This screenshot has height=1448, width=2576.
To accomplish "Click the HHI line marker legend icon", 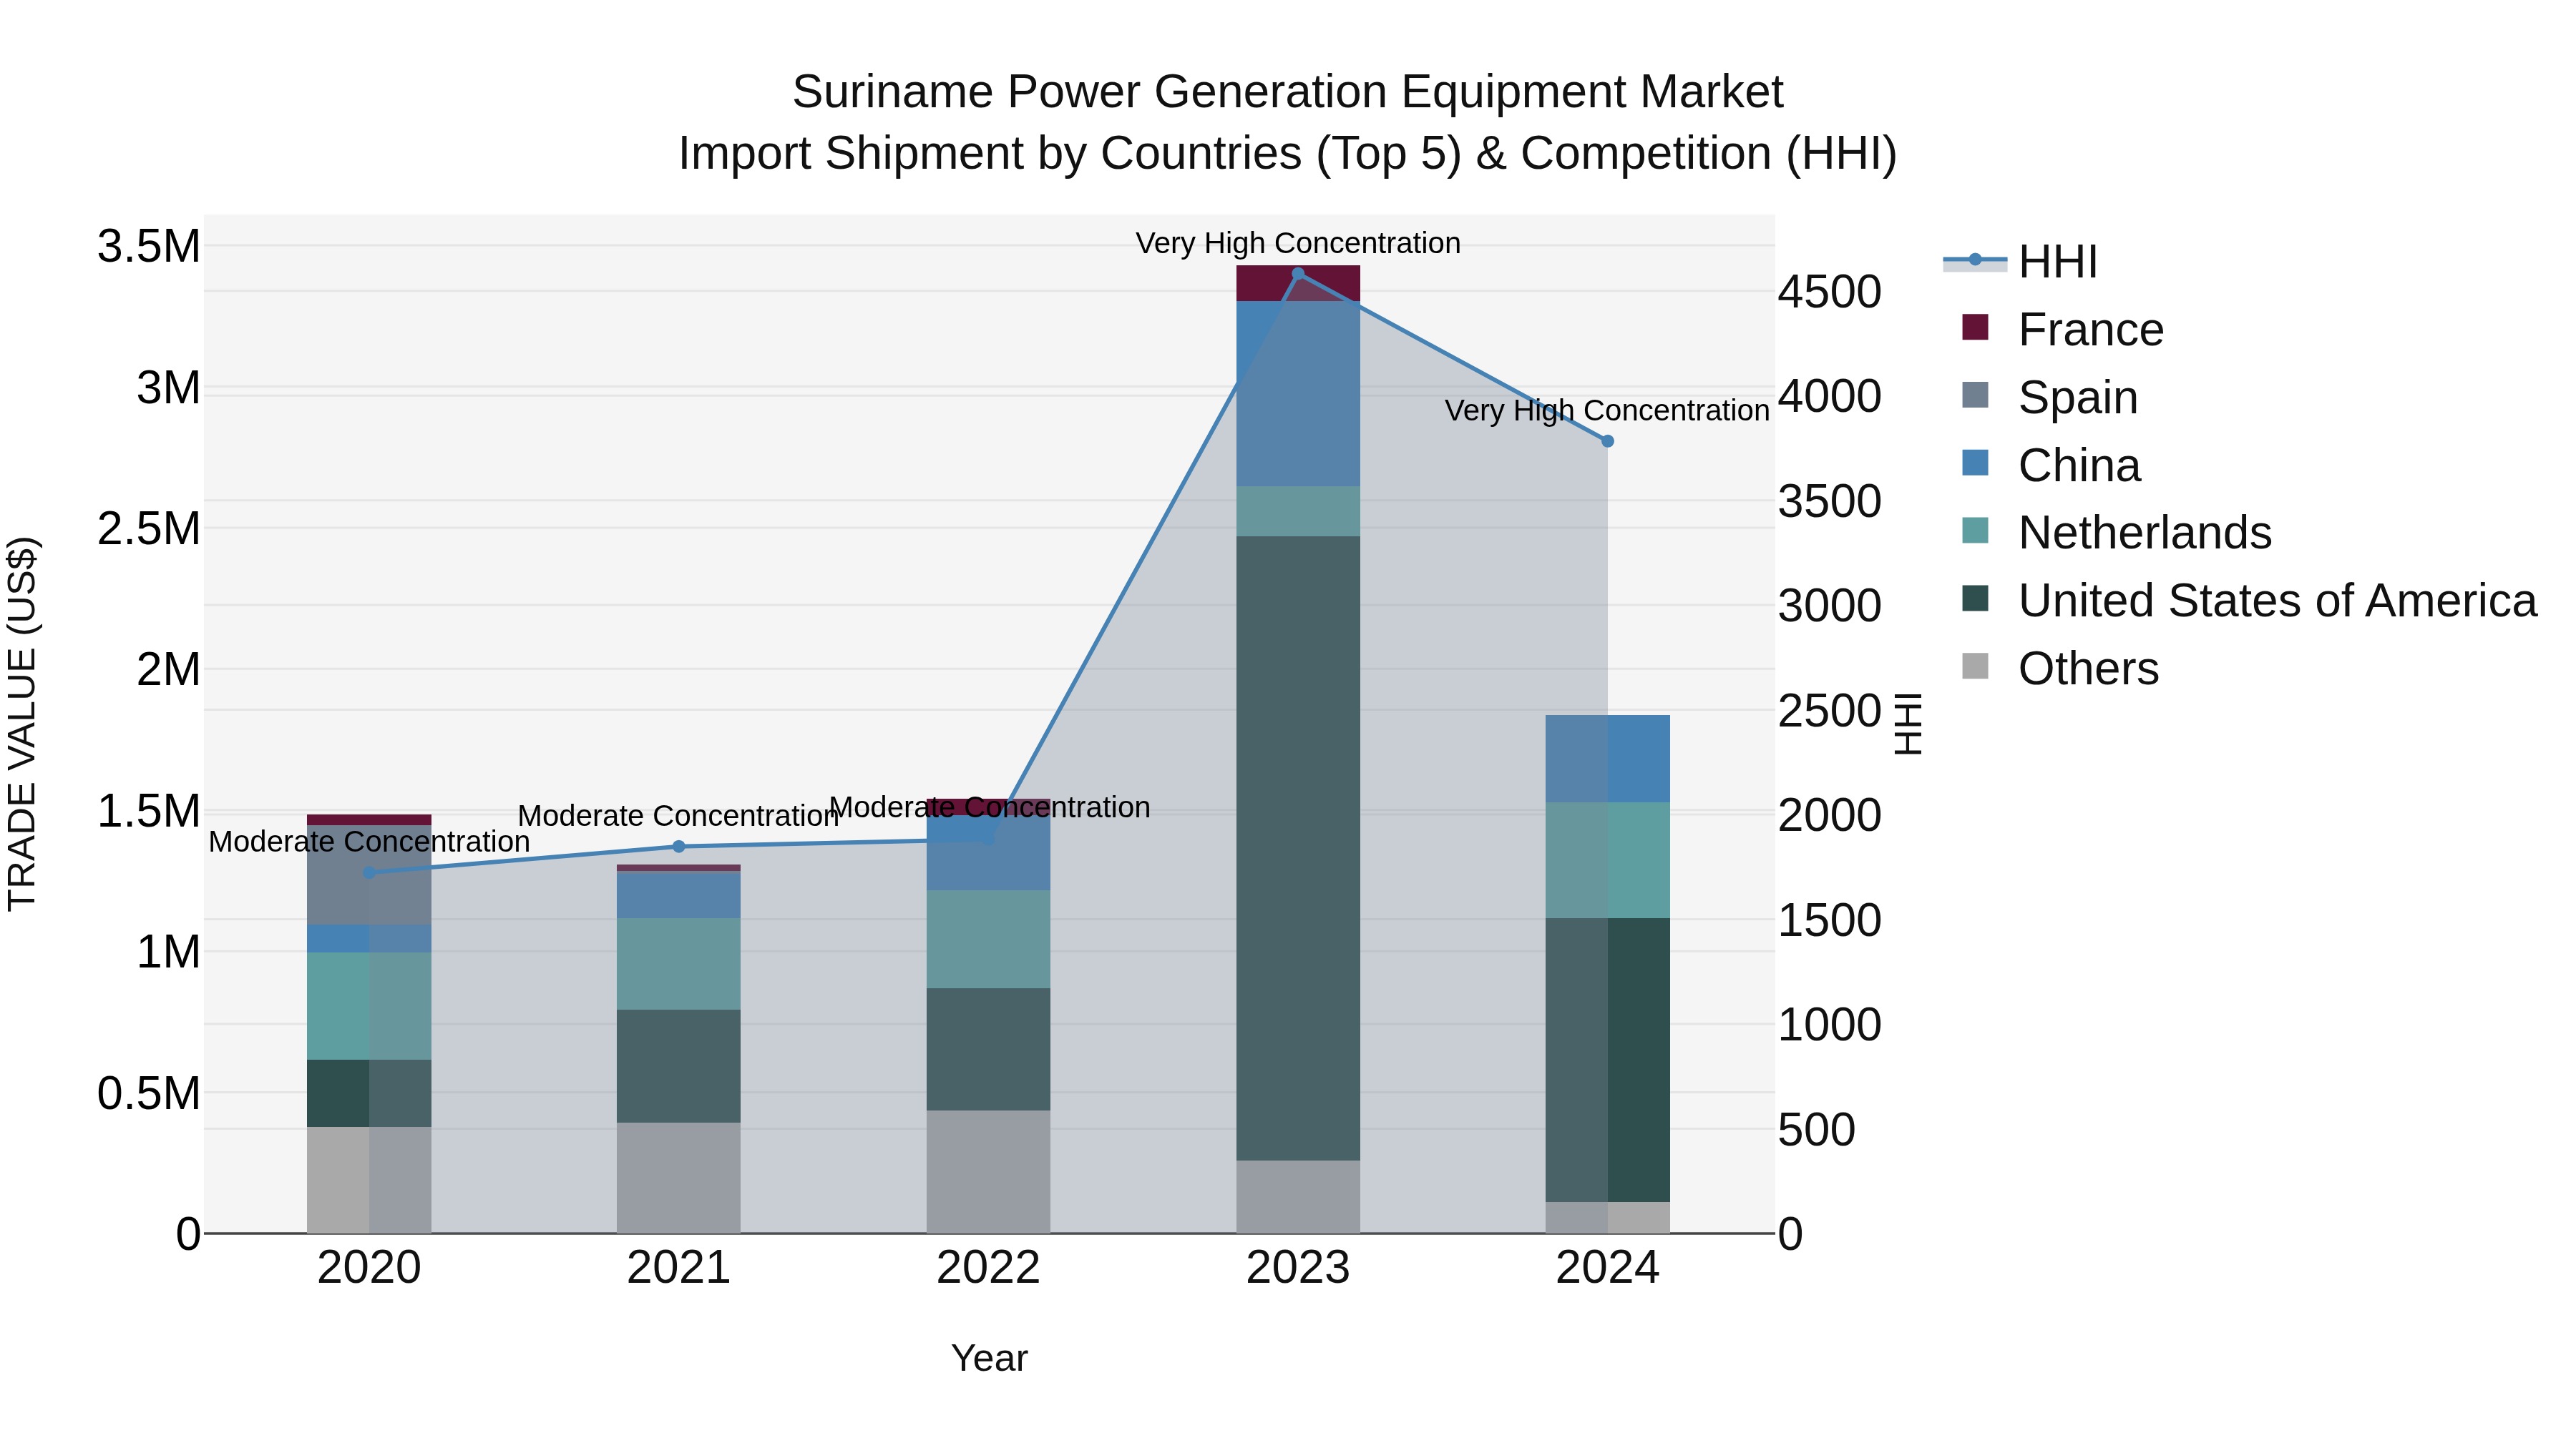I will coord(1975,260).
